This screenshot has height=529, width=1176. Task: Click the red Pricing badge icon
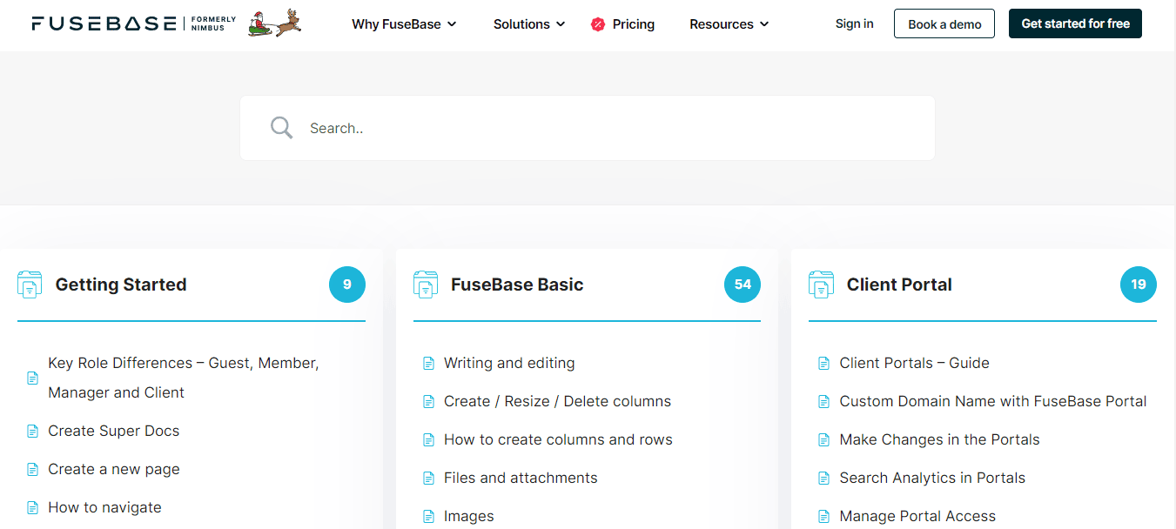coord(596,24)
